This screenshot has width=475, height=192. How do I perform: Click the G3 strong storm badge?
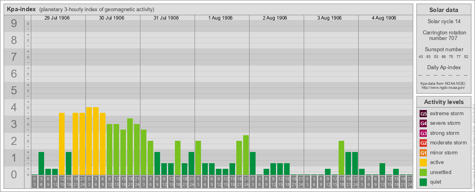423,133
